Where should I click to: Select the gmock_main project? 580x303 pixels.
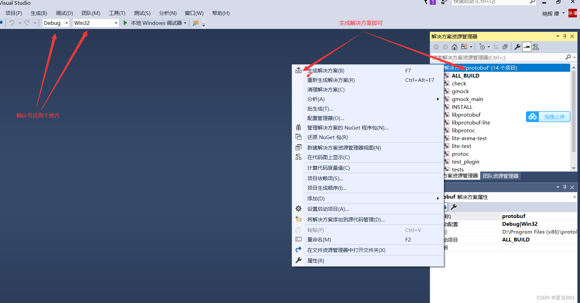(x=467, y=99)
